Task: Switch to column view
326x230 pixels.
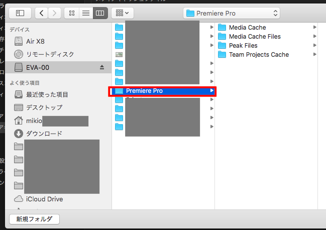Action: pyautogui.click(x=100, y=13)
